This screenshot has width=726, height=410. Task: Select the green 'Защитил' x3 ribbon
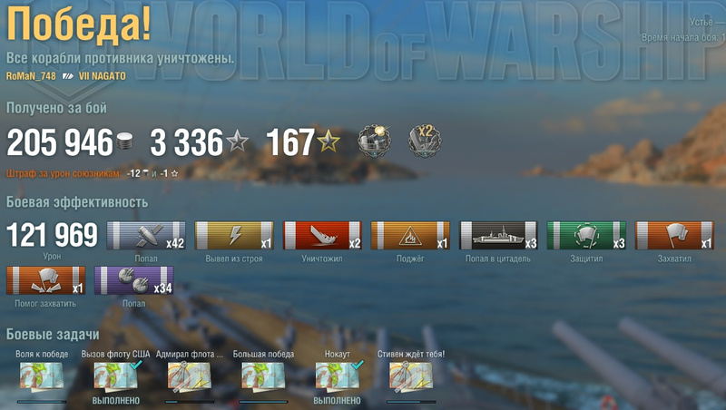(x=586, y=236)
